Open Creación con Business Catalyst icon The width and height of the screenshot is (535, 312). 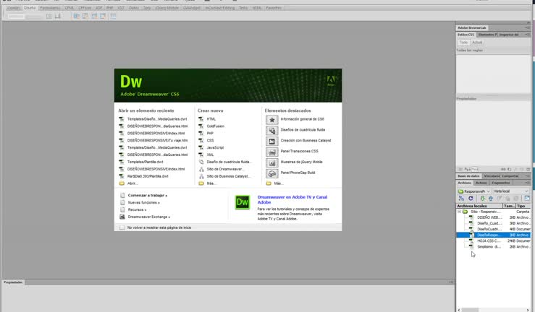pyautogui.click(x=272, y=142)
